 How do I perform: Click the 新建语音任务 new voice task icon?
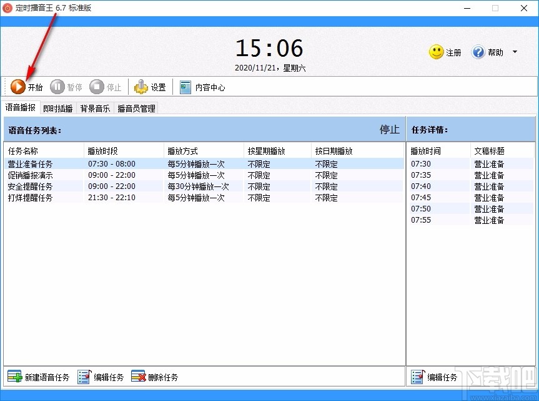[x=14, y=377]
